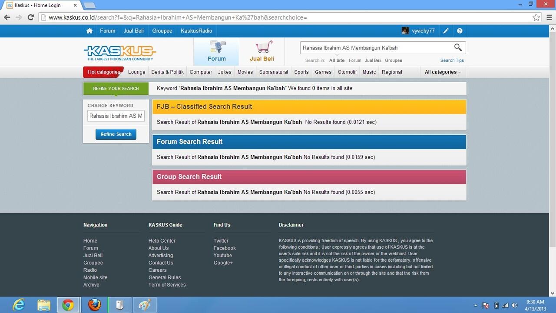556x313 pixels.
Task: Open Computer category
Action: click(x=201, y=72)
